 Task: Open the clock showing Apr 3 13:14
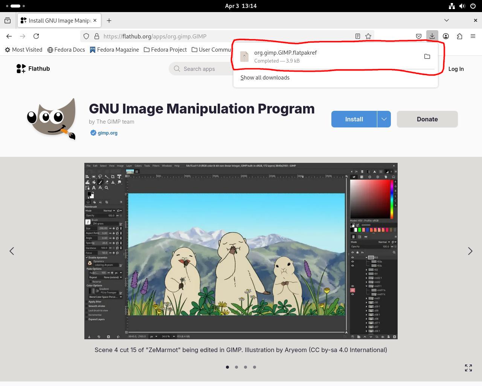pos(241,6)
